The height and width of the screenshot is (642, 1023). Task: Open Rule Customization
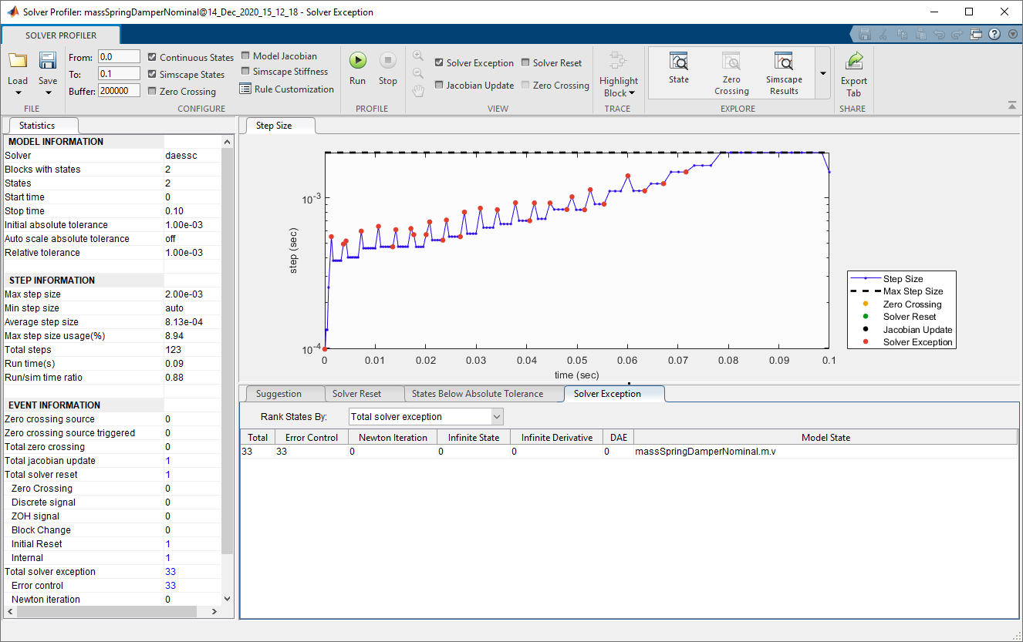coord(287,89)
